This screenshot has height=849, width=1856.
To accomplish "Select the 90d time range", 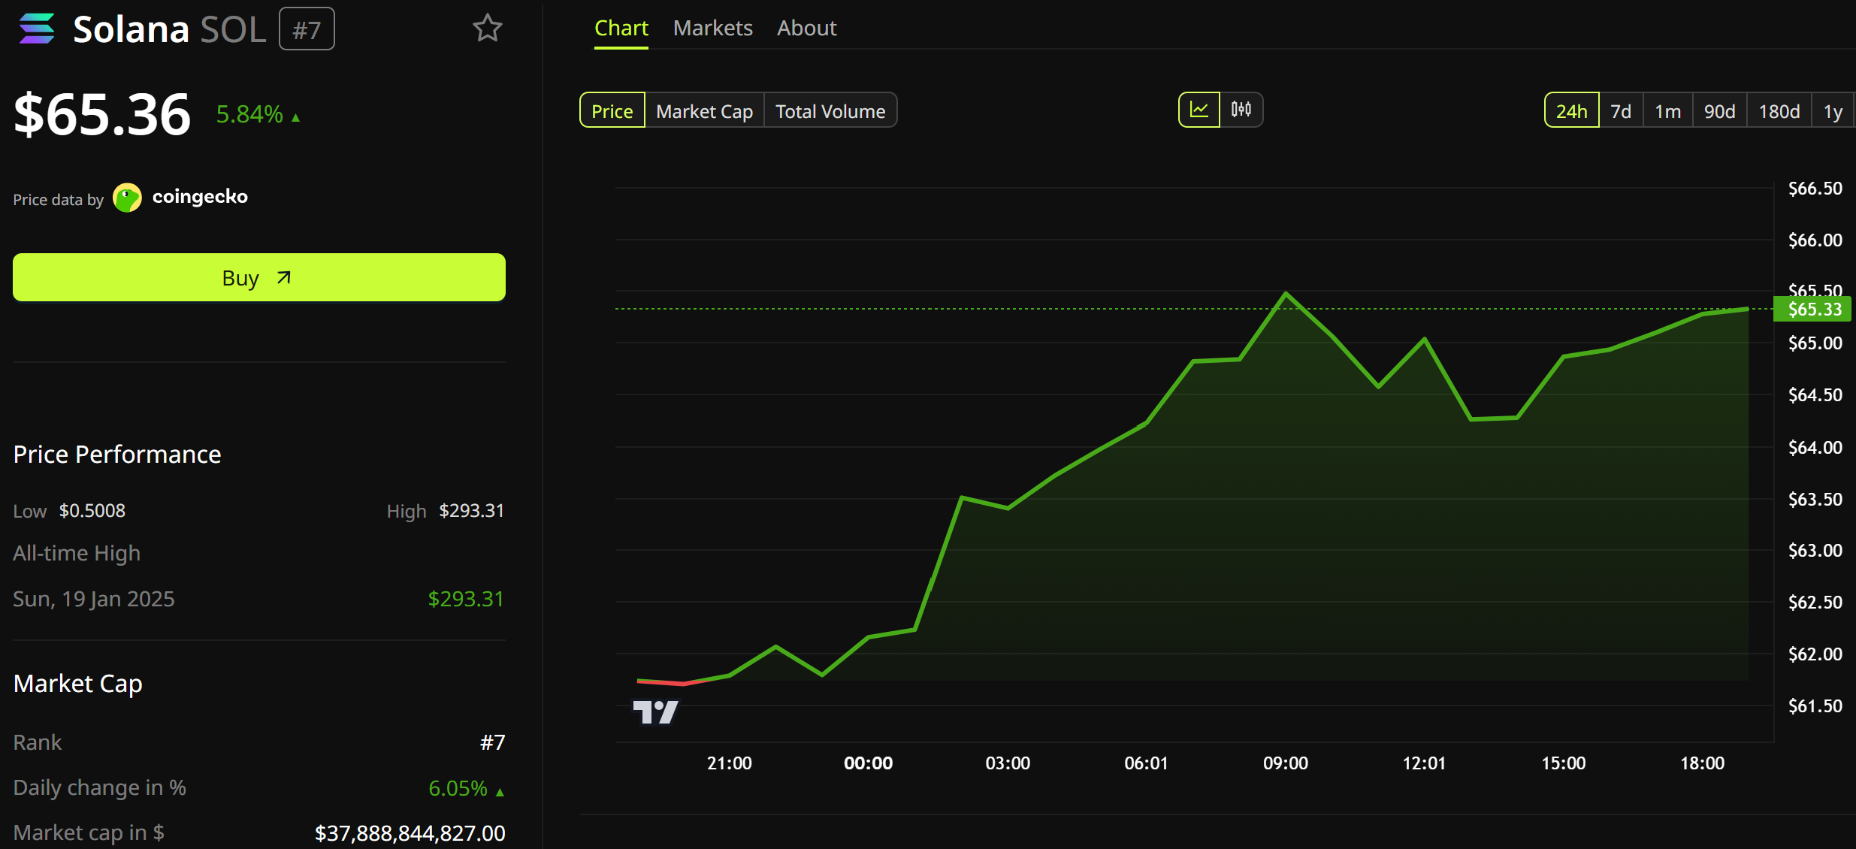I will pos(1720,111).
